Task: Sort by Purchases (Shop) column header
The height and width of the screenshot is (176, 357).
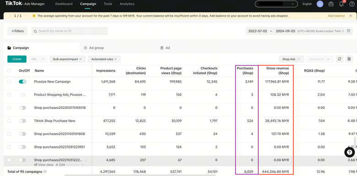Action: (x=245, y=71)
